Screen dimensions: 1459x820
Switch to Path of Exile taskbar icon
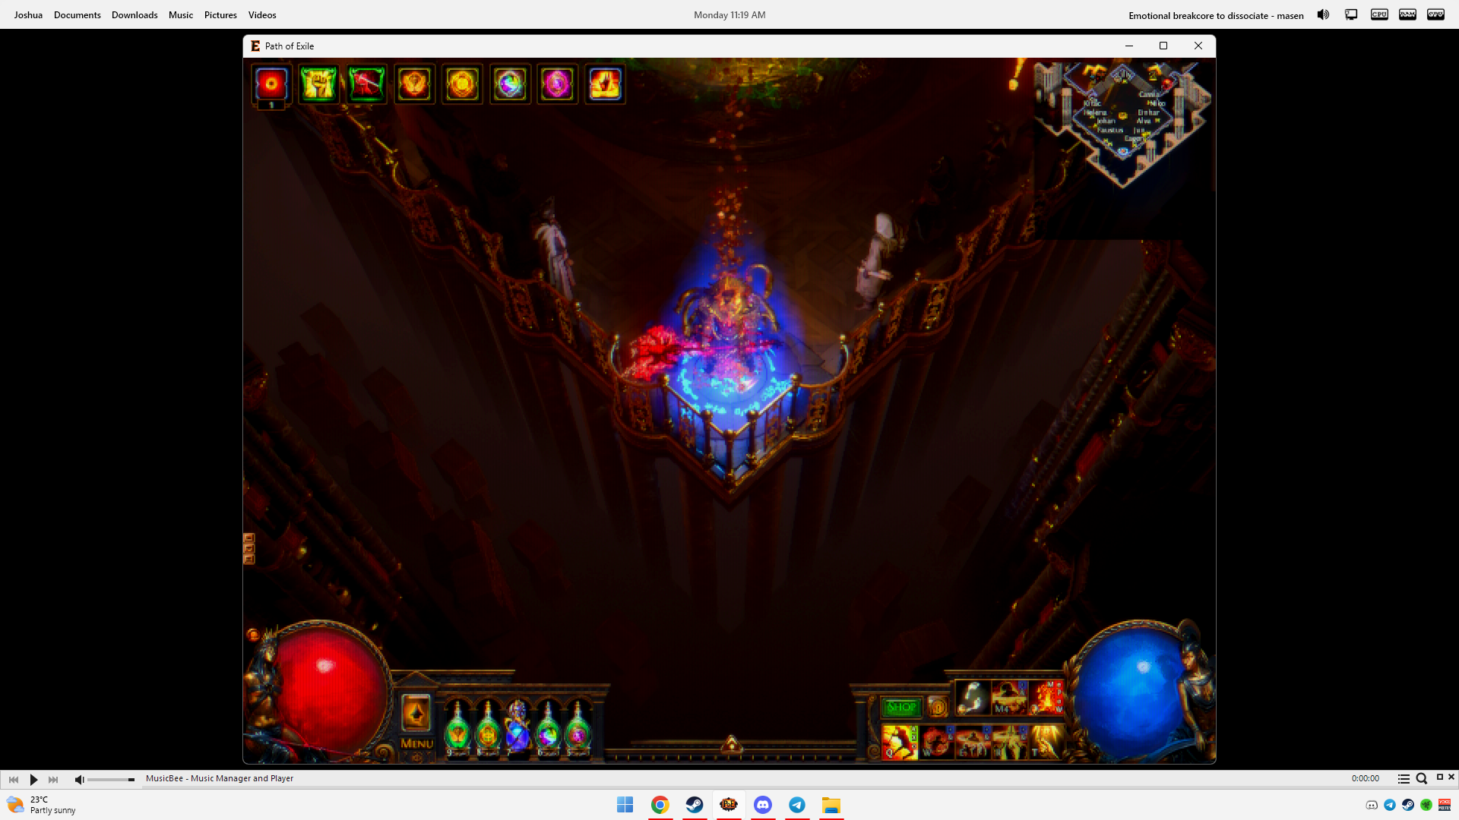click(729, 805)
